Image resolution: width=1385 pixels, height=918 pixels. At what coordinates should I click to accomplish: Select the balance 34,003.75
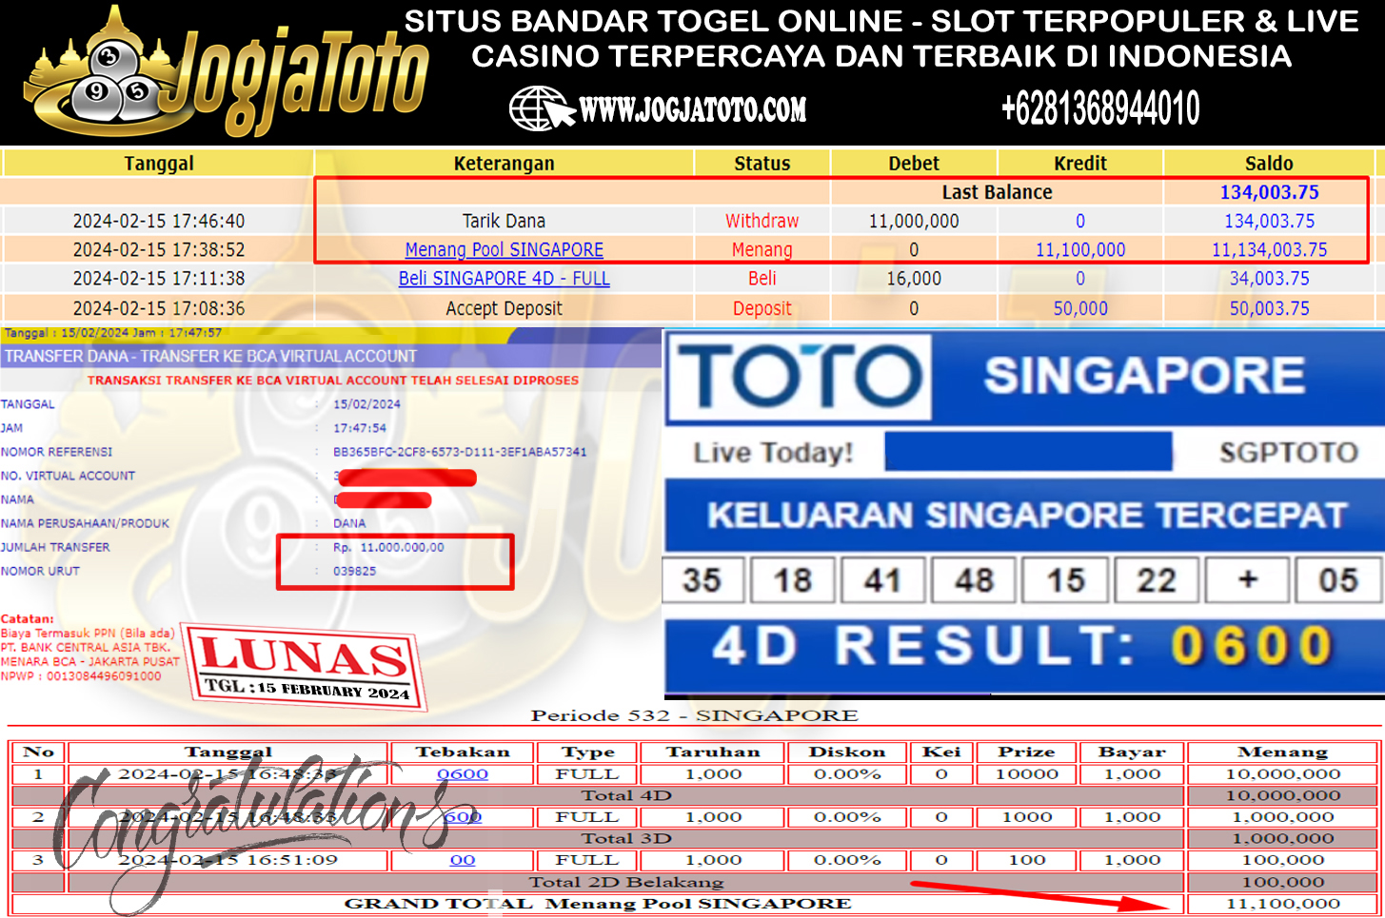pyautogui.click(x=1269, y=279)
